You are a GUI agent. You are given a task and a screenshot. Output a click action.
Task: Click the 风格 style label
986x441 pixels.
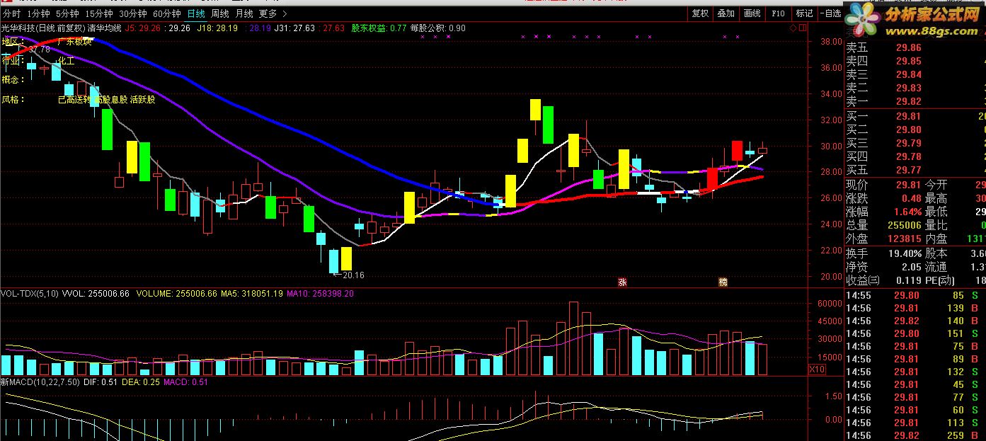point(13,99)
